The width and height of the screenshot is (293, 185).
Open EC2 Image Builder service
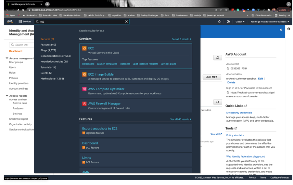101,74
